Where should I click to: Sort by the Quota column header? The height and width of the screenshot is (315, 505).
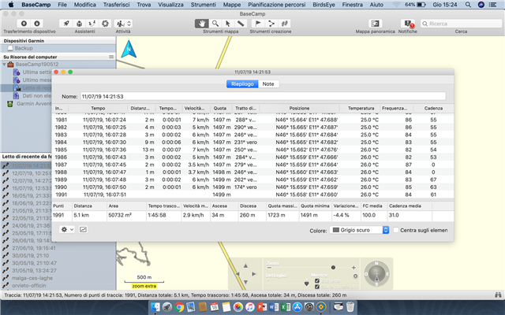220,109
